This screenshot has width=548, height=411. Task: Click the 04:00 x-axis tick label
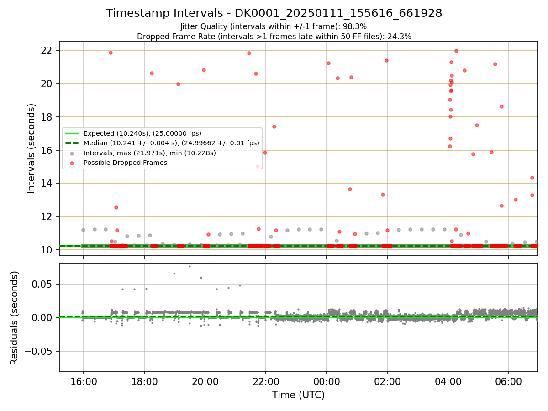(x=448, y=382)
